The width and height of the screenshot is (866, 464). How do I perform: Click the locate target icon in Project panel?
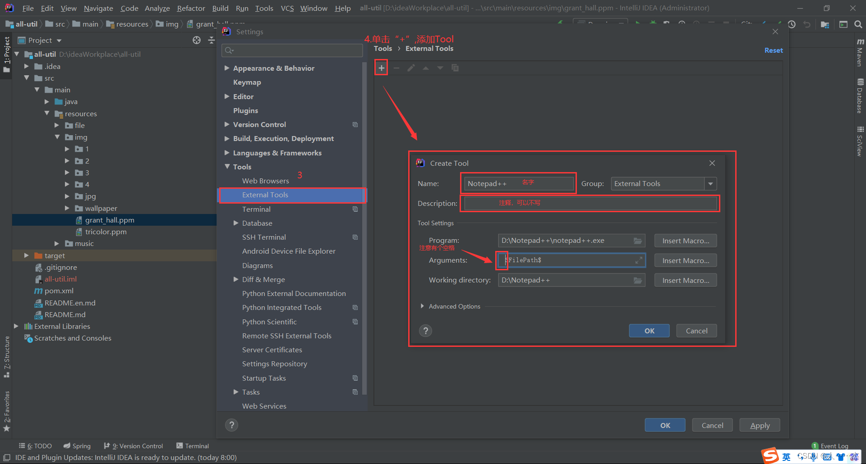coord(197,40)
